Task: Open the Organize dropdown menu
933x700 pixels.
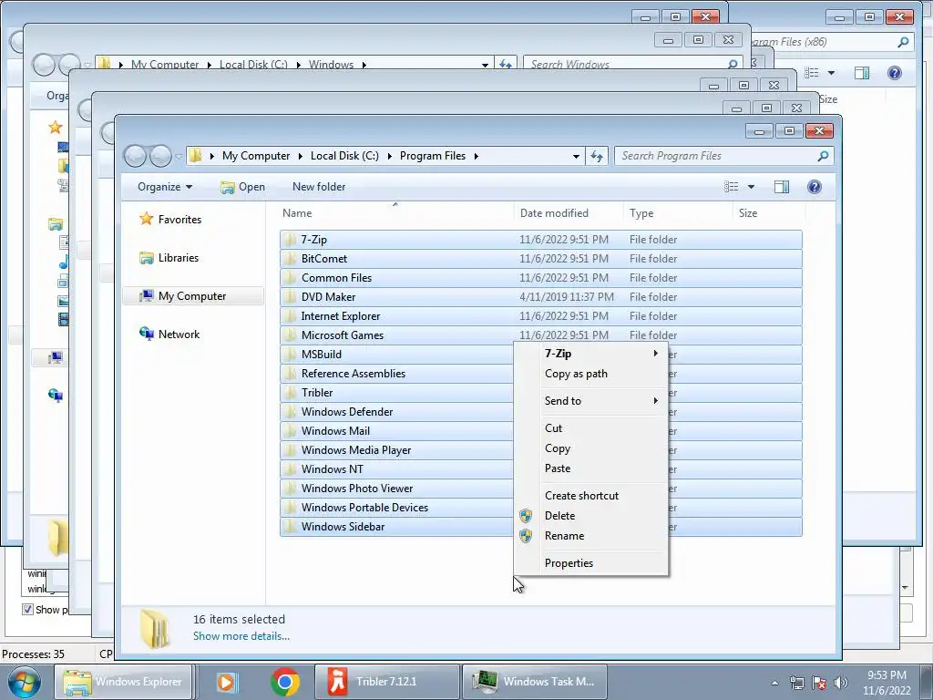Action: click(x=165, y=187)
